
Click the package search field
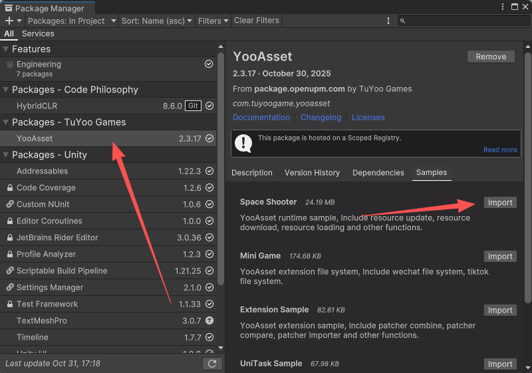click(464, 21)
